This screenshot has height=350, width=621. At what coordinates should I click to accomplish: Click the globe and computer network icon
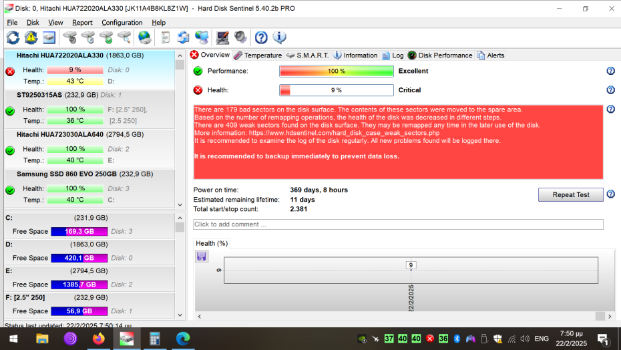point(202,37)
